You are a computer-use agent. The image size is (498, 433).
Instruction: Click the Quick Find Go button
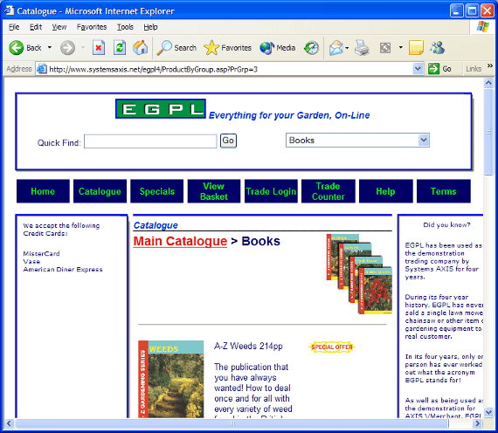pos(228,141)
